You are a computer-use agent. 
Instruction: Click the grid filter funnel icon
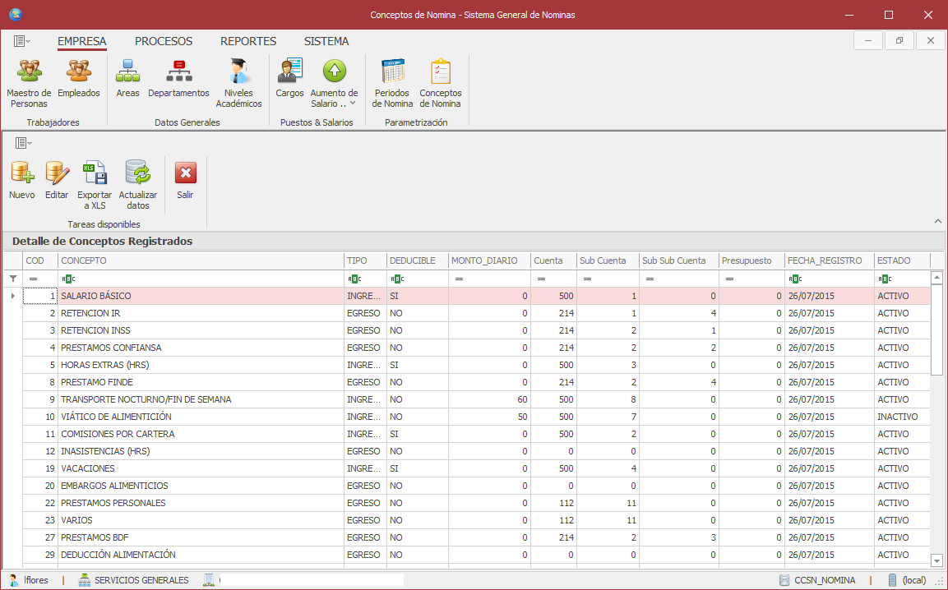click(x=12, y=279)
